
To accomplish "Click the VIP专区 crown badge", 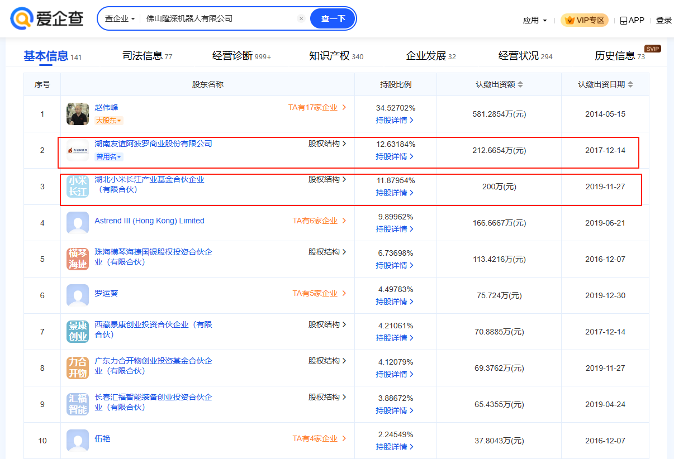I will click(585, 20).
